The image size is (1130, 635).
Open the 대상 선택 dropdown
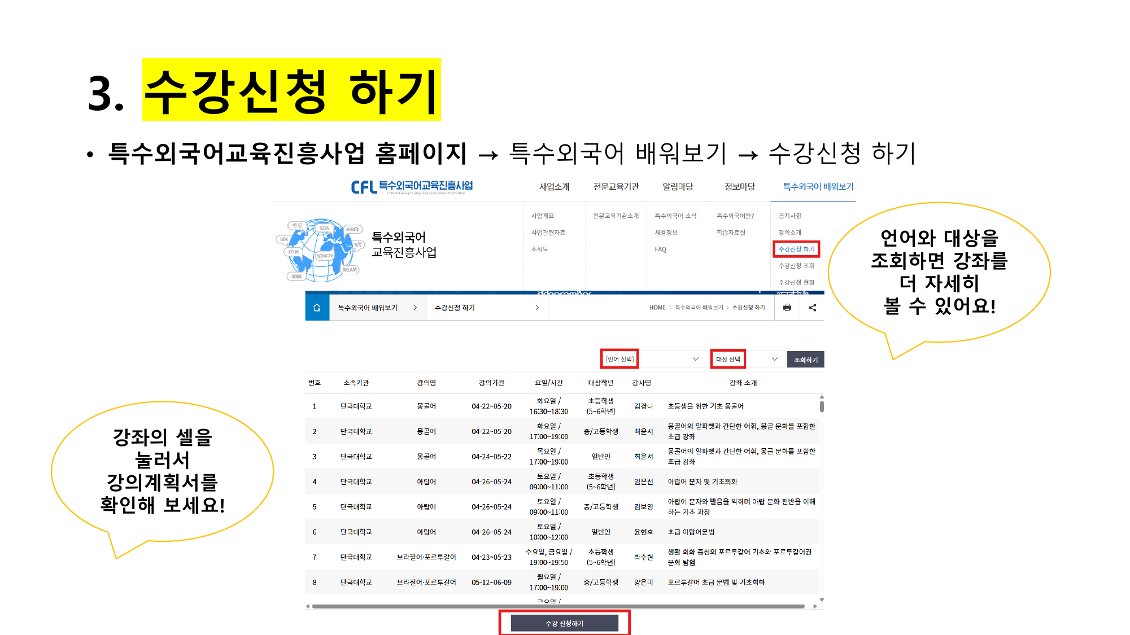[x=747, y=359]
